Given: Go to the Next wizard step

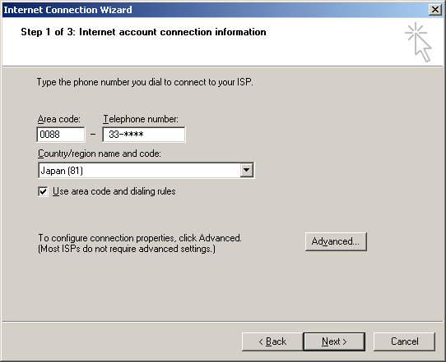Looking at the screenshot, I should pos(334,341).
